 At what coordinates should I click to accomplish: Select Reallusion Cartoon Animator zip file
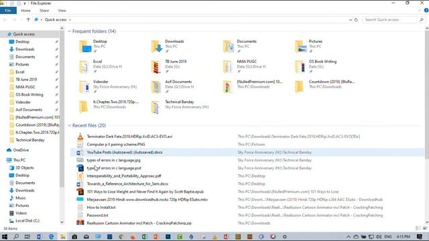point(139,223)
